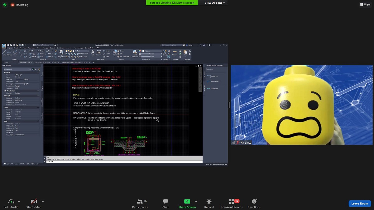Screen dimensions: 374x210
Task: Activate the Rotate command
Action: point(41,51)
